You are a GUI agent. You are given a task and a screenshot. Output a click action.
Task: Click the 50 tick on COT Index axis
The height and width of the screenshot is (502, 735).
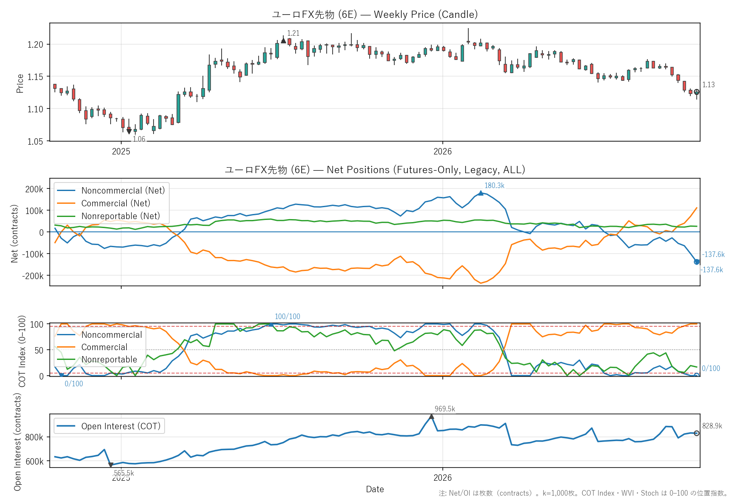pyautogui.click(x=39, y=351)
